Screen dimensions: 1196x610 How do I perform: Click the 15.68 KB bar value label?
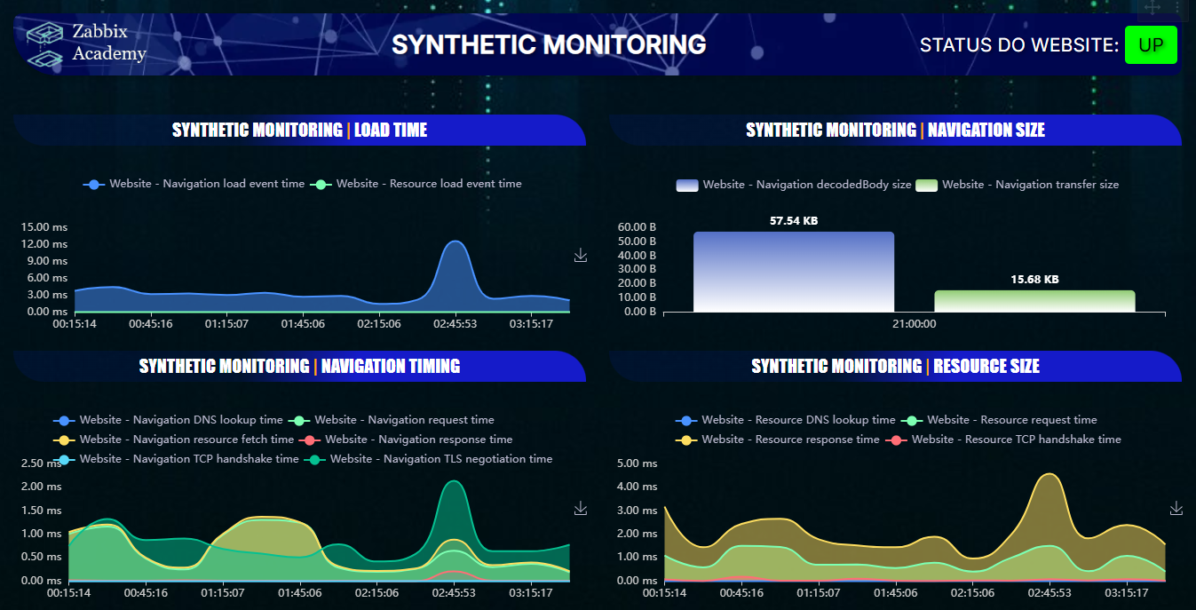pos(1034,280)
